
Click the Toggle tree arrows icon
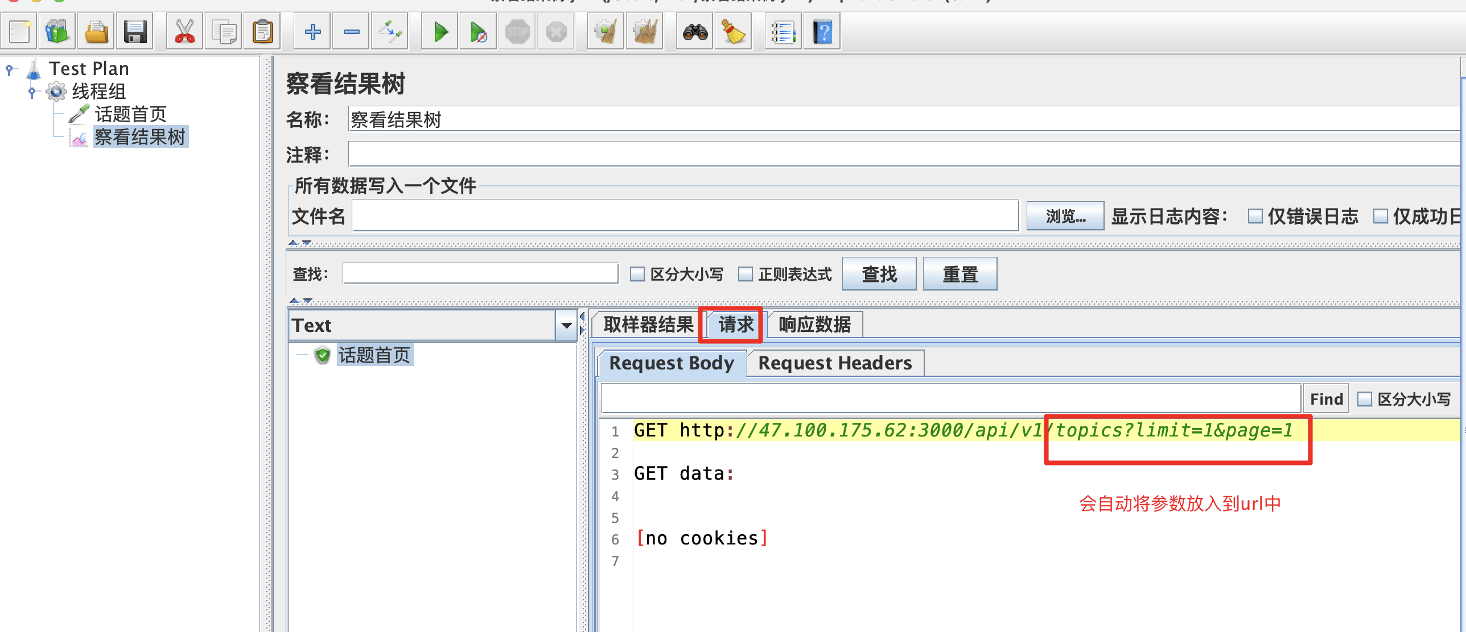(390, 32)
